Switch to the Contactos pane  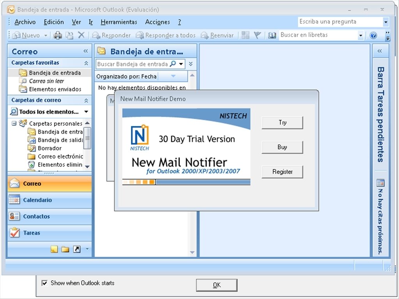pyautogui.click(x=49, y=216)
